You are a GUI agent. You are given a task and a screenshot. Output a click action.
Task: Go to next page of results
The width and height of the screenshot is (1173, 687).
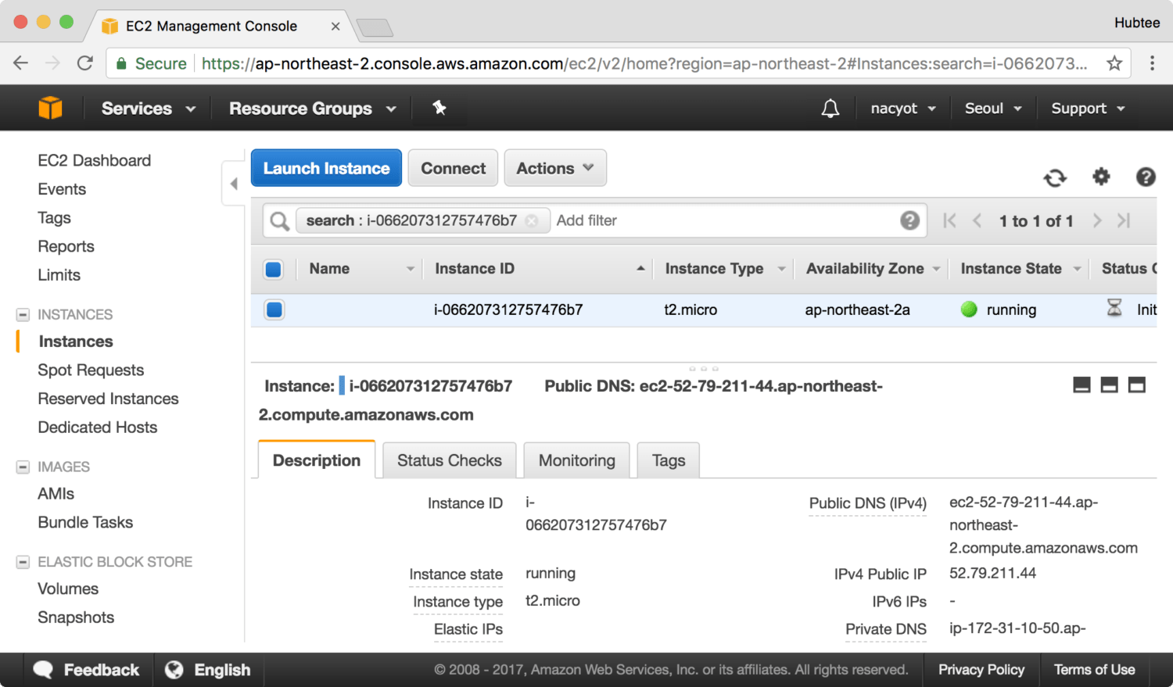[1097, 220]
